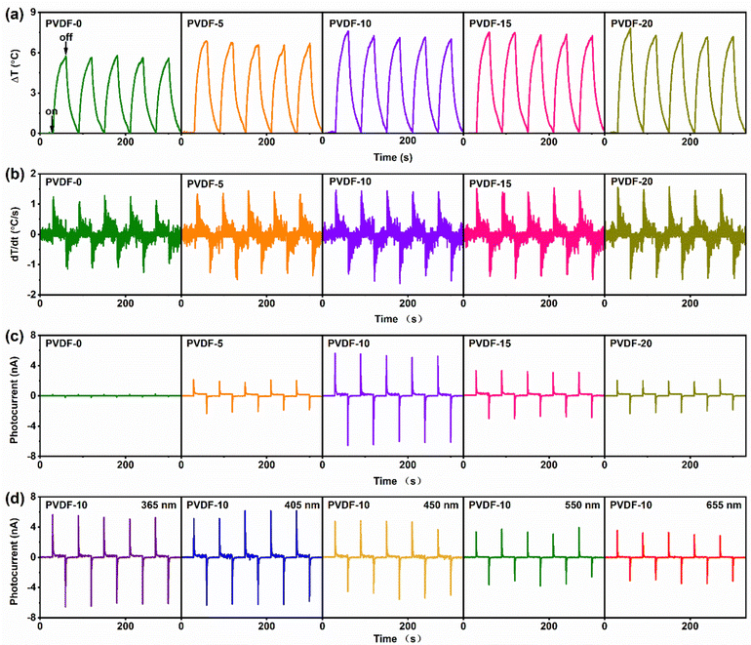Click "PVDF-10" label in panel (b)

tap(350, 181)
